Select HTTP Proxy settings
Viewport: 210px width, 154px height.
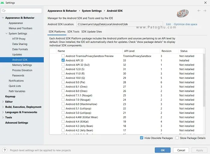(x=19, y=39)
